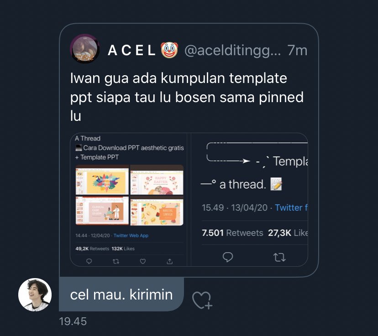Open the quoted tweet text about template ppt
This screenshot has width=378, height=336.
click(x=187, y=97)
